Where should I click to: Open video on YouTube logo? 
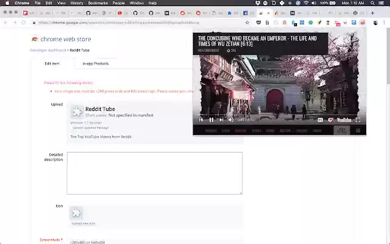pyautogui.click(x=344, y=120)
